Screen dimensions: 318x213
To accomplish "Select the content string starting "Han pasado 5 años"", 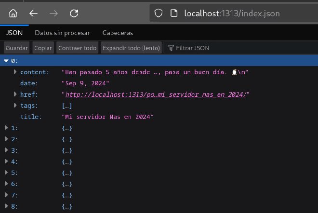I will coord(155,72).
